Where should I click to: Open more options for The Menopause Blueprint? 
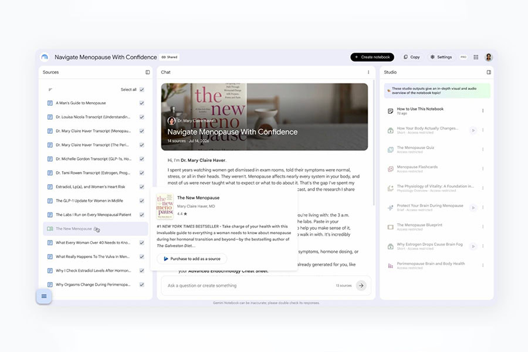point(483,226)
